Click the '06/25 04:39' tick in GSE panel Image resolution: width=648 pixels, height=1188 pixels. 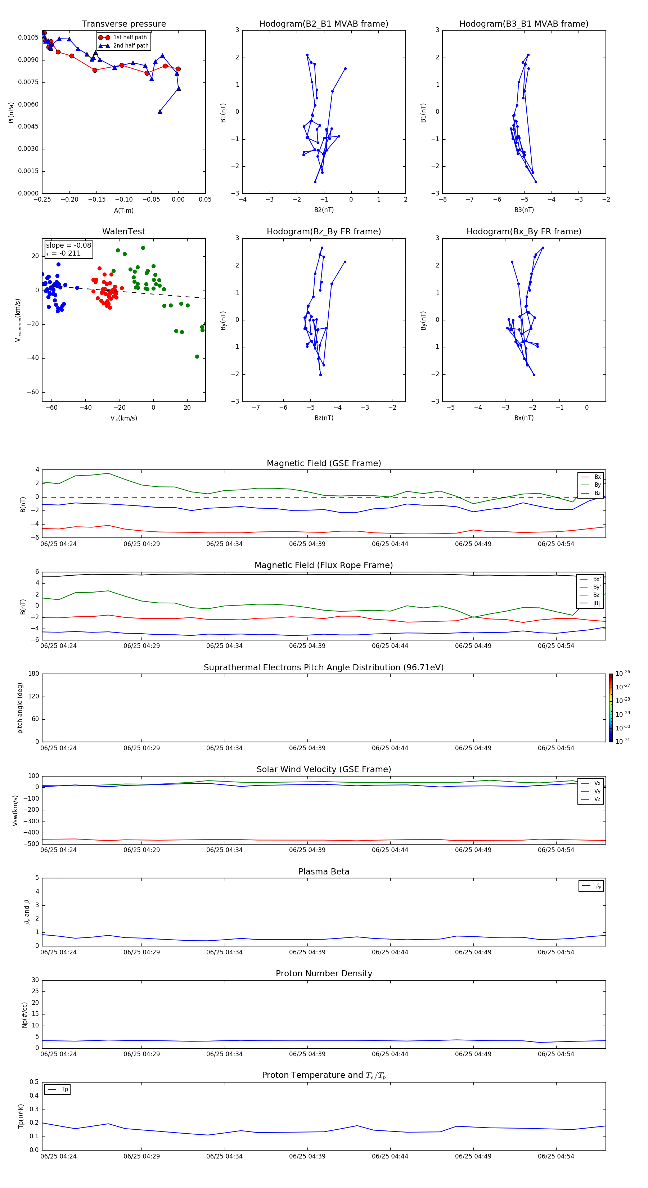click(307, 544)
